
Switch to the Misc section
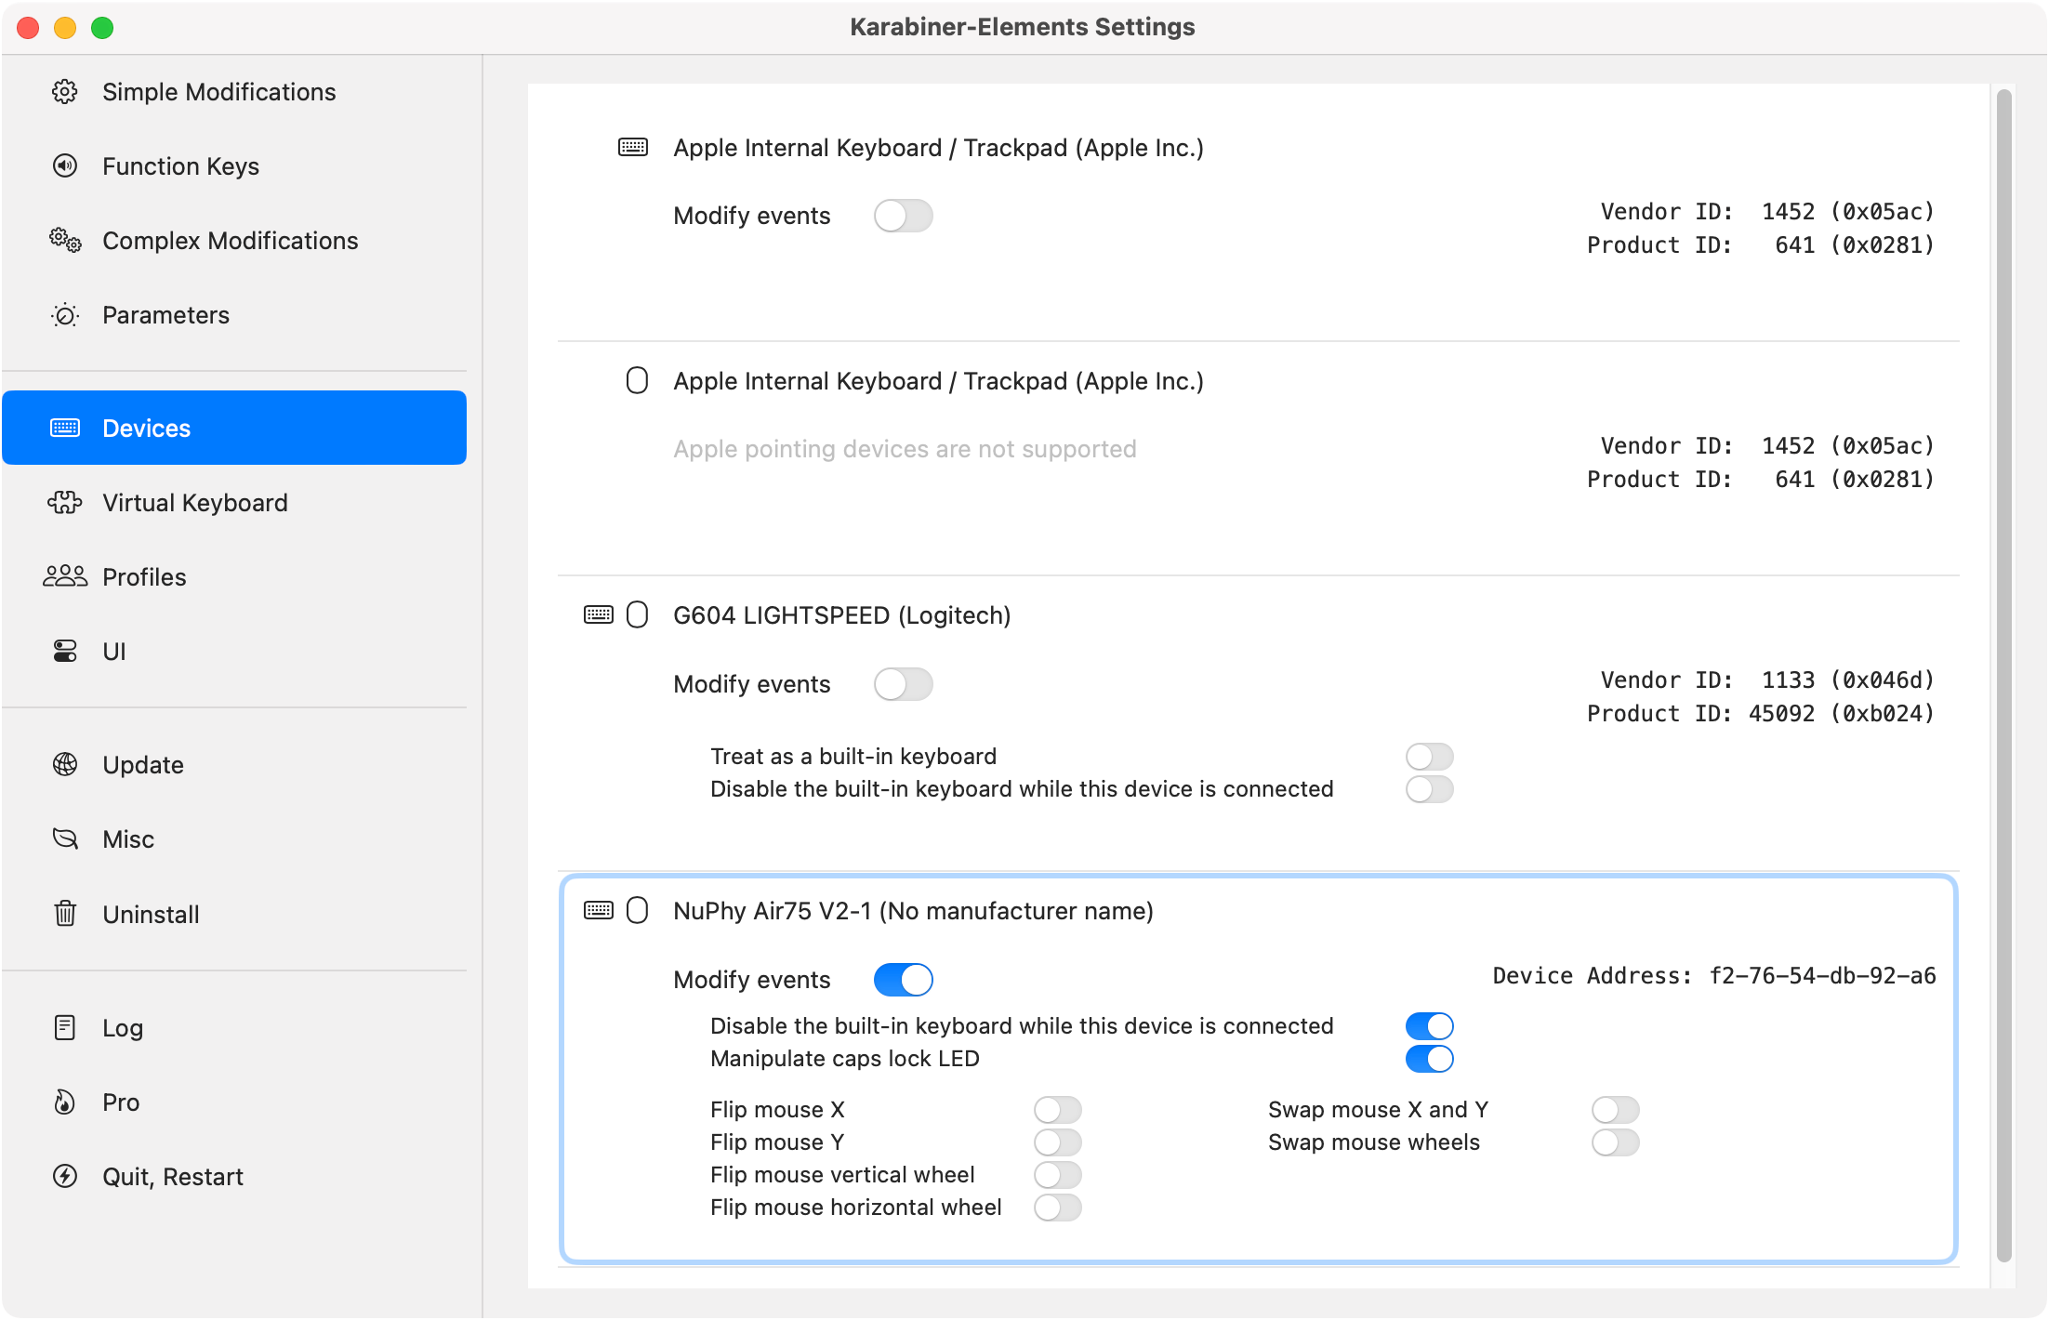tap(128, 839)
